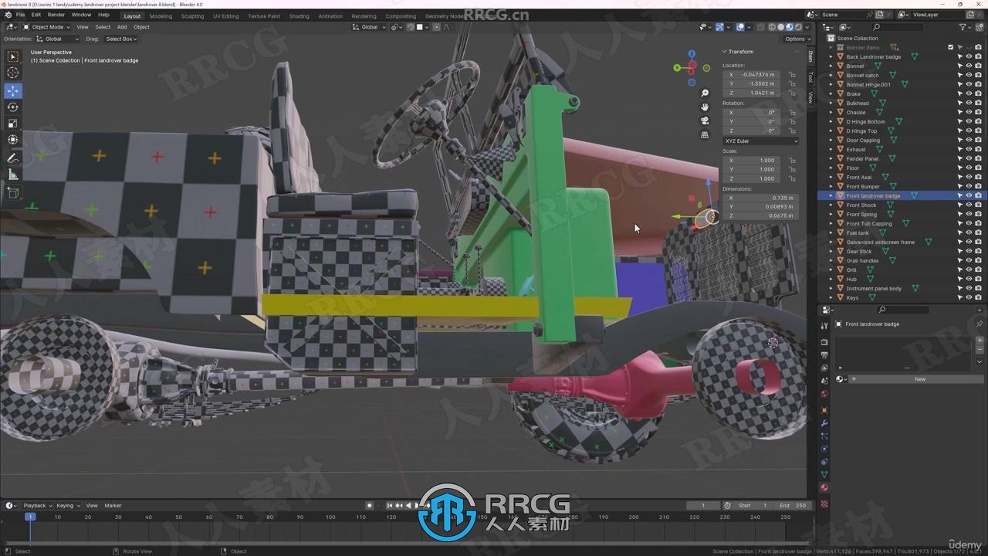Open the File menu
The width and height of the screenshot is (988, 556).
(20, 15)
